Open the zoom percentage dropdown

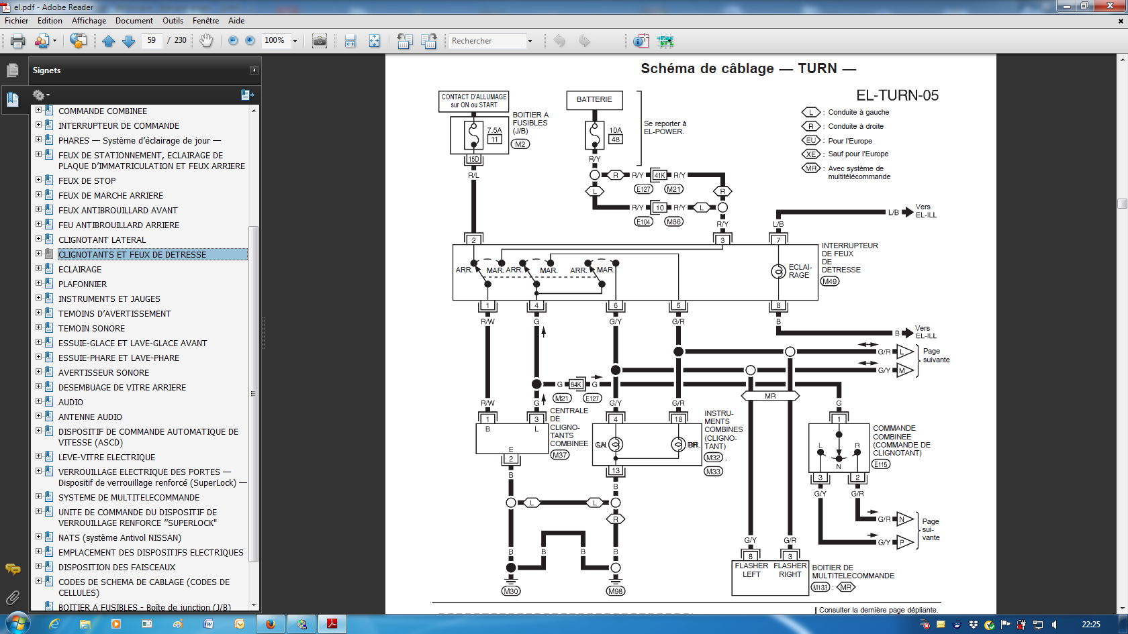[x=295, y=41]
